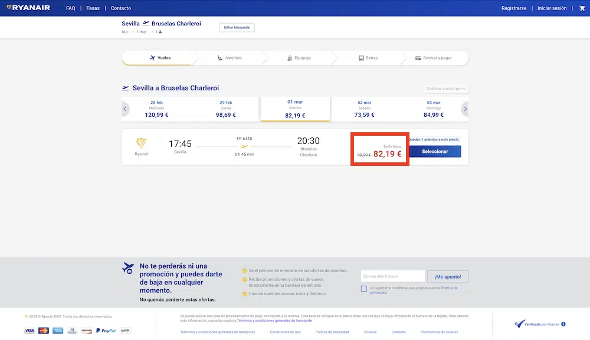Click the Correo electrónico input field

[393, 276]
